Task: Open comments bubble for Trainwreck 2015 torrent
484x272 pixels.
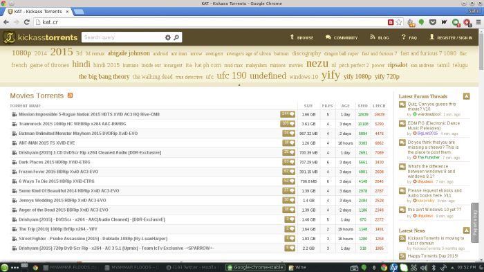Action: (288, 124)
